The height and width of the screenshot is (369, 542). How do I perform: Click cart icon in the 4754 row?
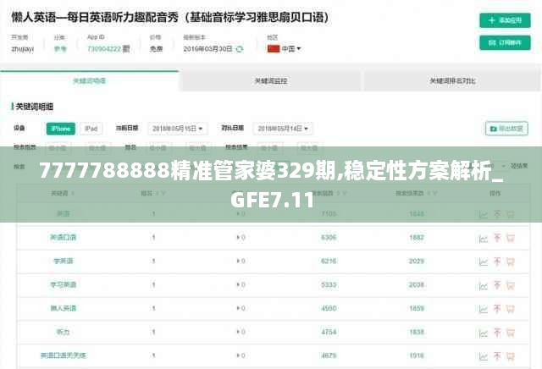[x=511, y=333]
